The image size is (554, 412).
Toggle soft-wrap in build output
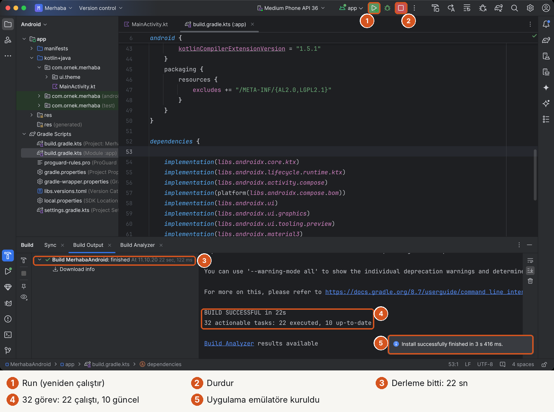[530, 261]
